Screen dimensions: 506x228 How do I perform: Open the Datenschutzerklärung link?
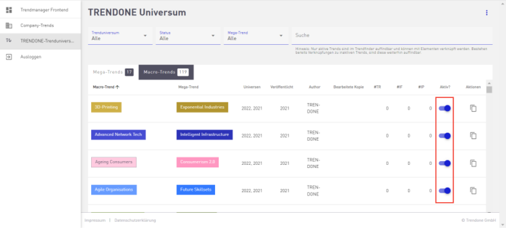click(135, 220)
